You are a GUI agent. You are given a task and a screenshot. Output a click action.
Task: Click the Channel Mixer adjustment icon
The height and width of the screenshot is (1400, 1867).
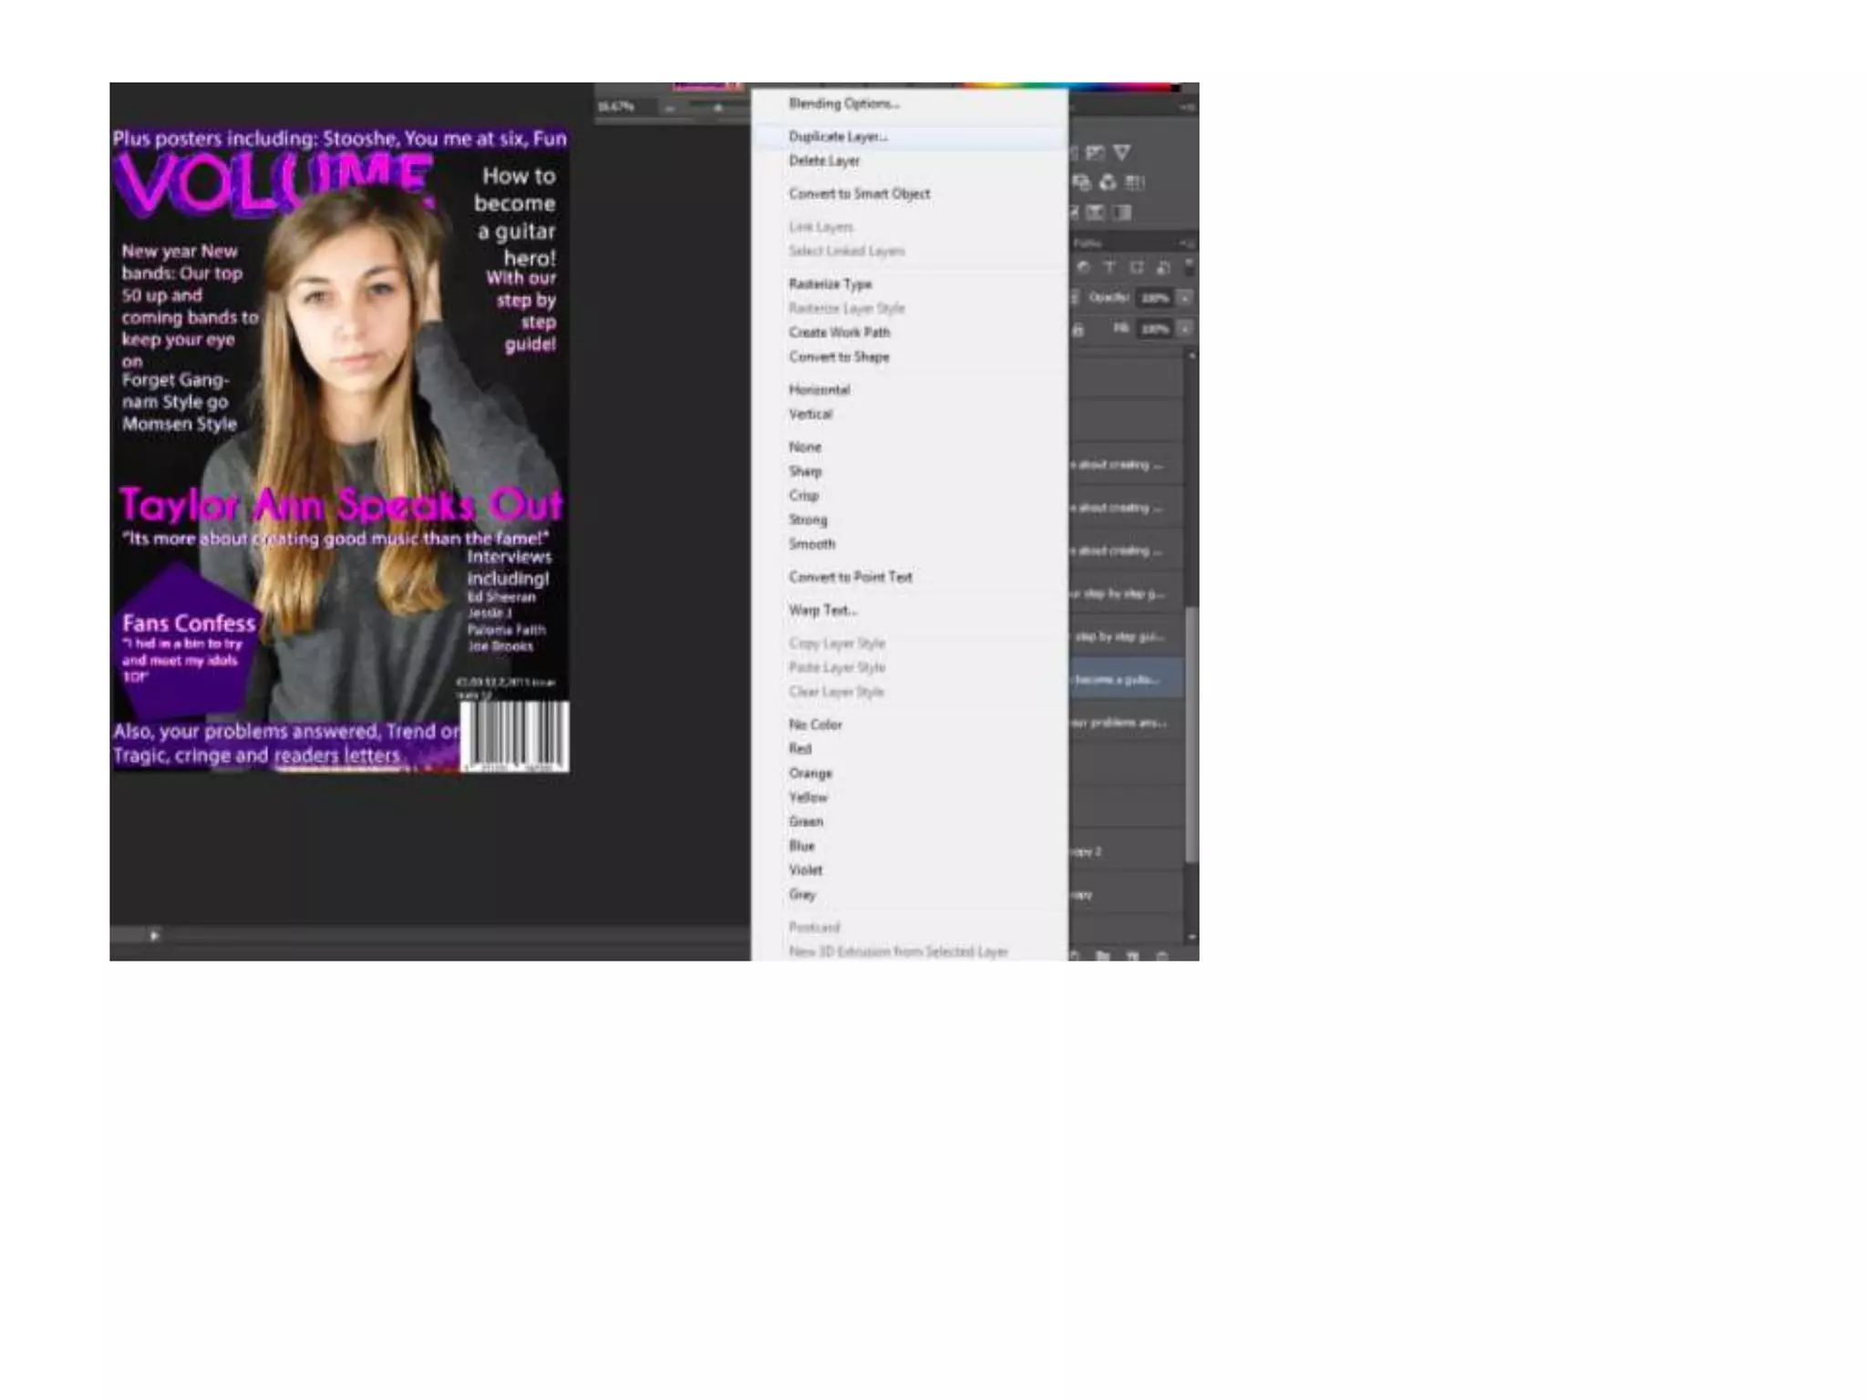click(x=1108, y=182)
